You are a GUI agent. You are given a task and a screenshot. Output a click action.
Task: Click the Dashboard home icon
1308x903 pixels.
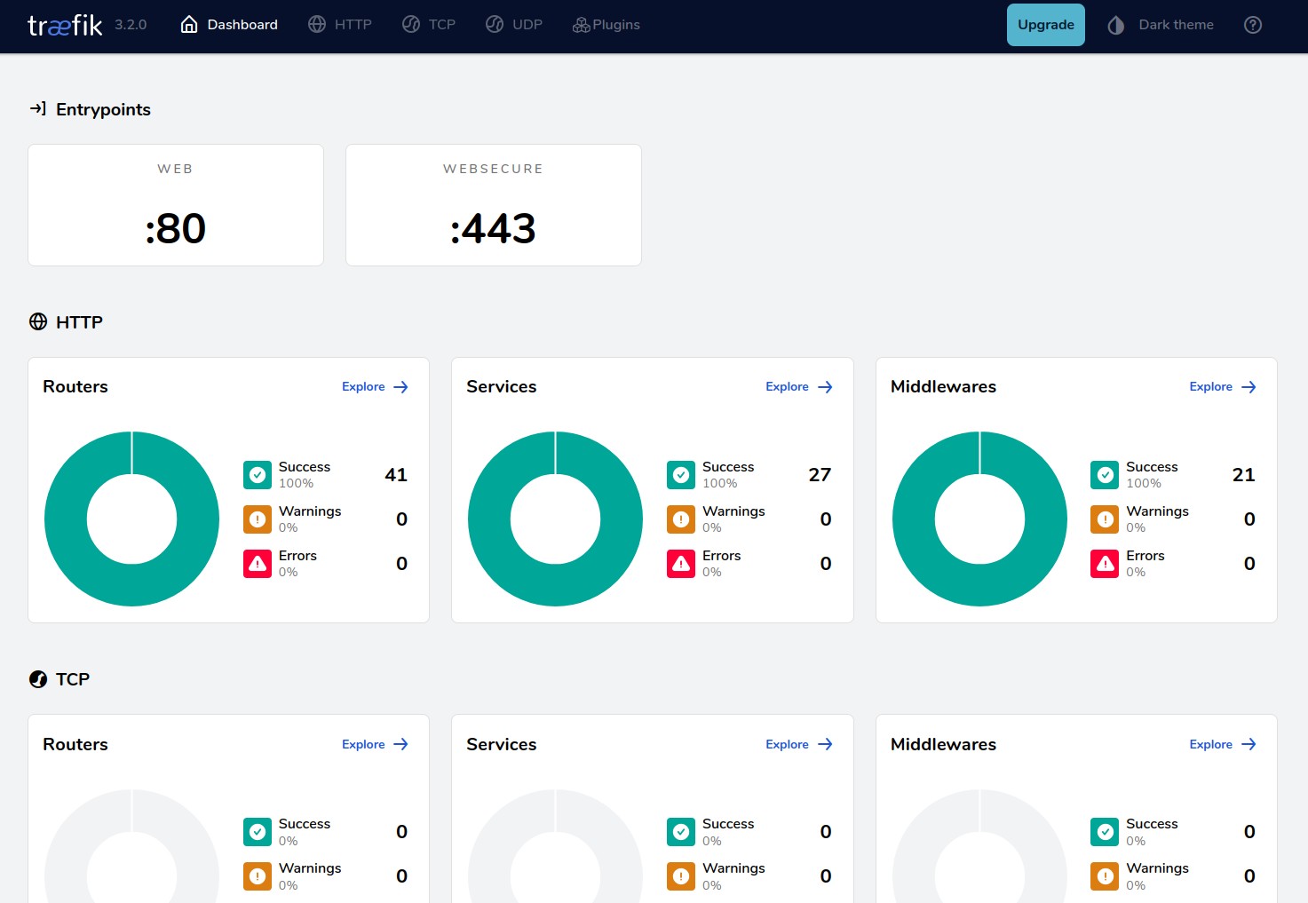point(189,25)
